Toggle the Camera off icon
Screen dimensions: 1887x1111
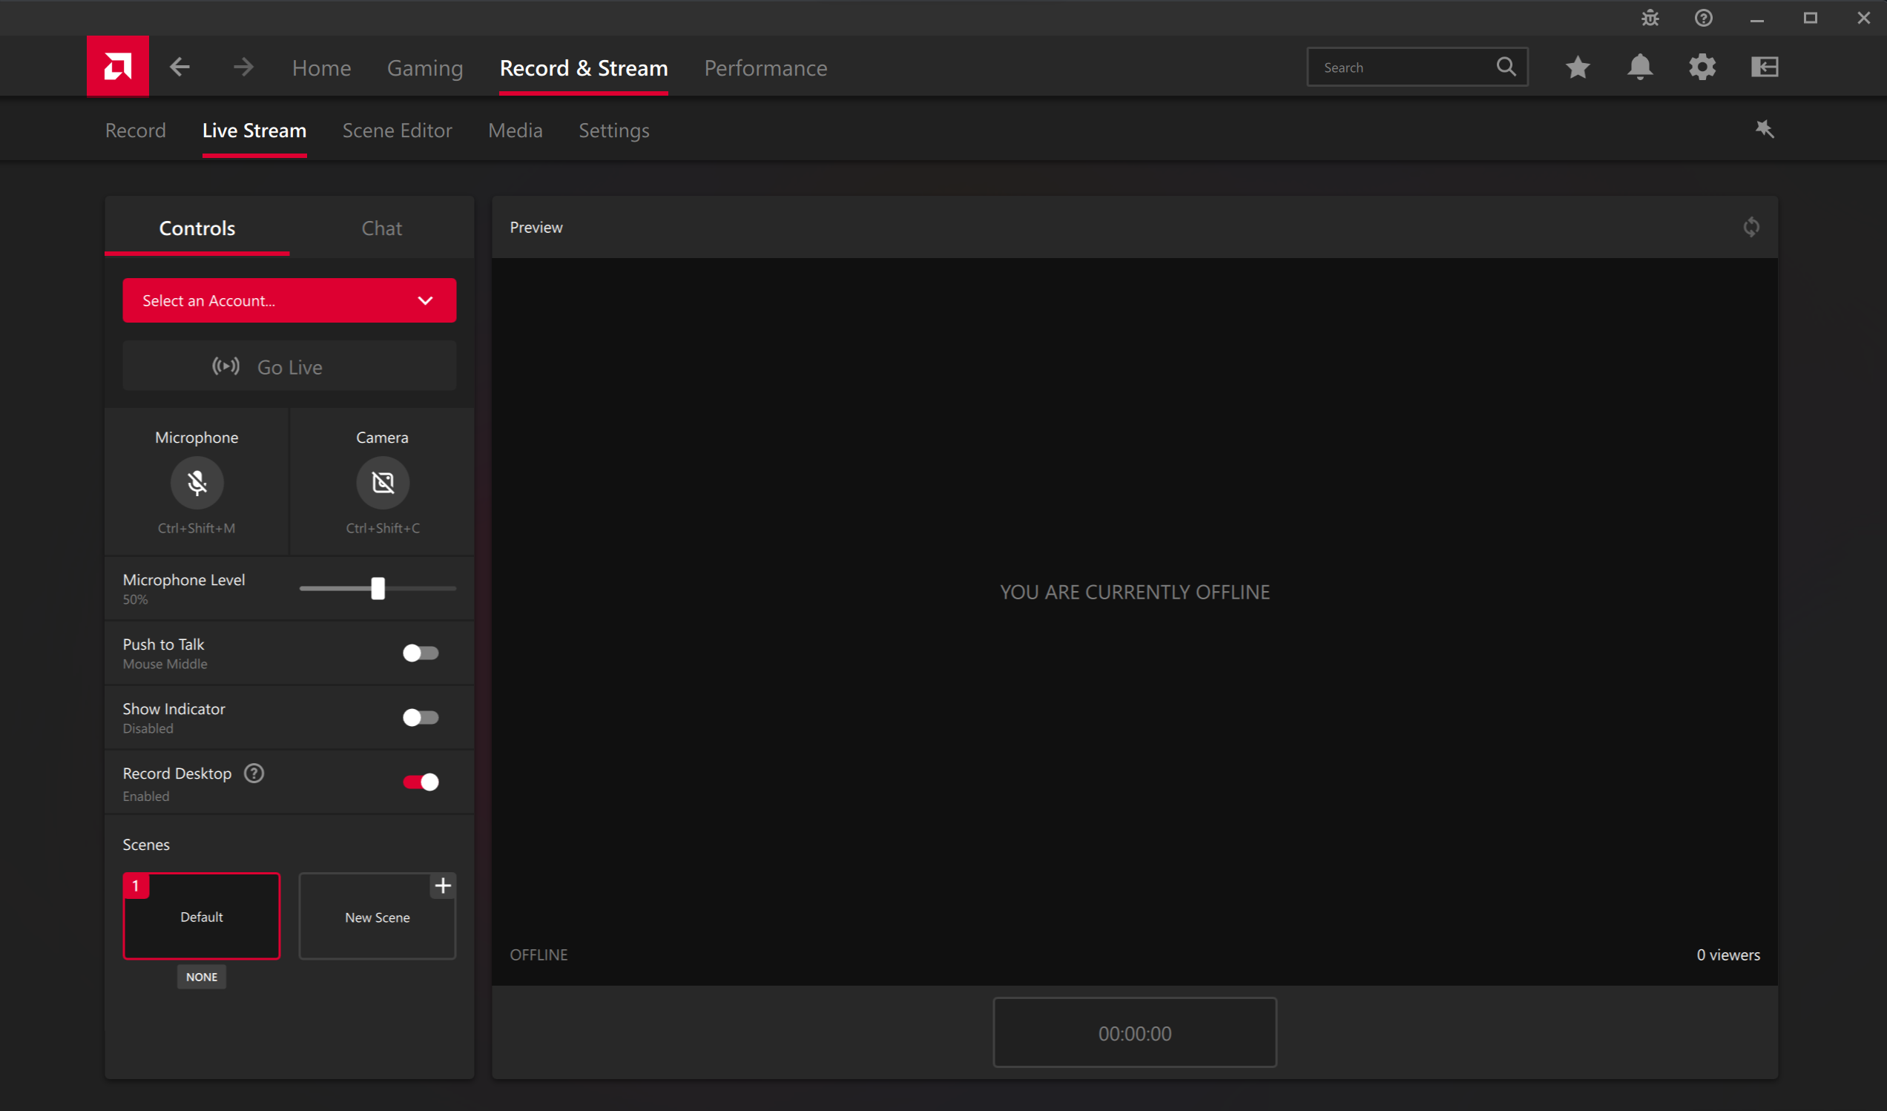(382, 483)
